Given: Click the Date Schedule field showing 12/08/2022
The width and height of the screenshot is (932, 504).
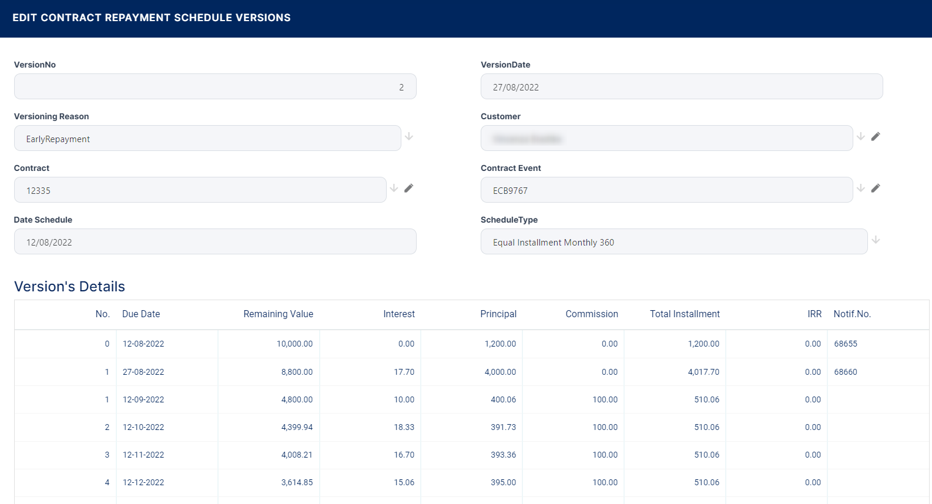Looking at the screenshot, I should [215, 242].
